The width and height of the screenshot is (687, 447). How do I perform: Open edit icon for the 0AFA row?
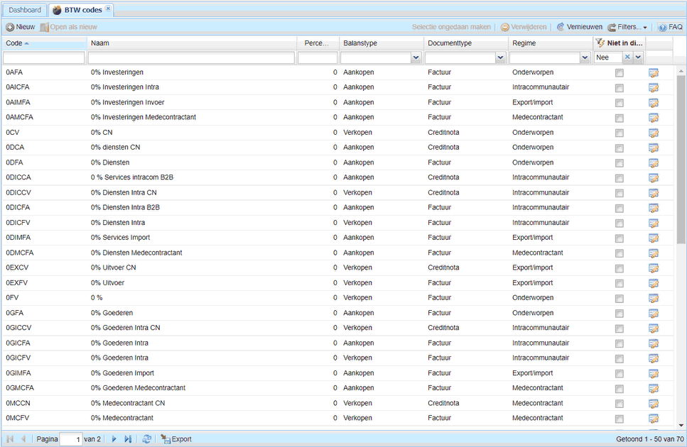(654, 73)
